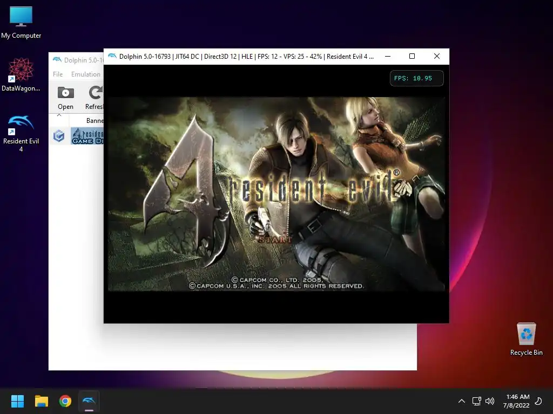Open the File menu in Dolphin
The height and width of the screenshot is (414, 553).
tap(58, 74)
